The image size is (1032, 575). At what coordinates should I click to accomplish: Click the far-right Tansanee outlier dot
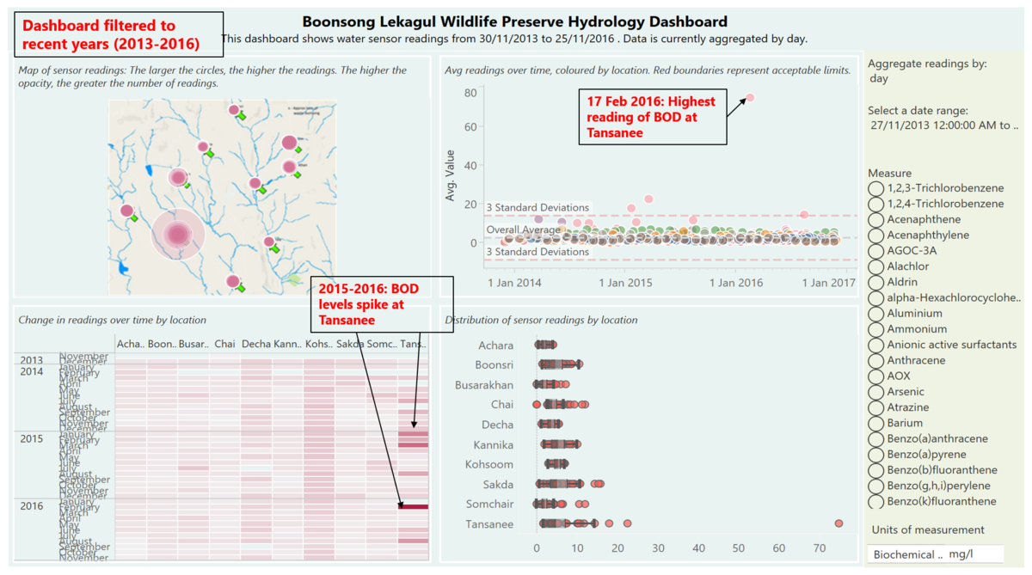838,523
